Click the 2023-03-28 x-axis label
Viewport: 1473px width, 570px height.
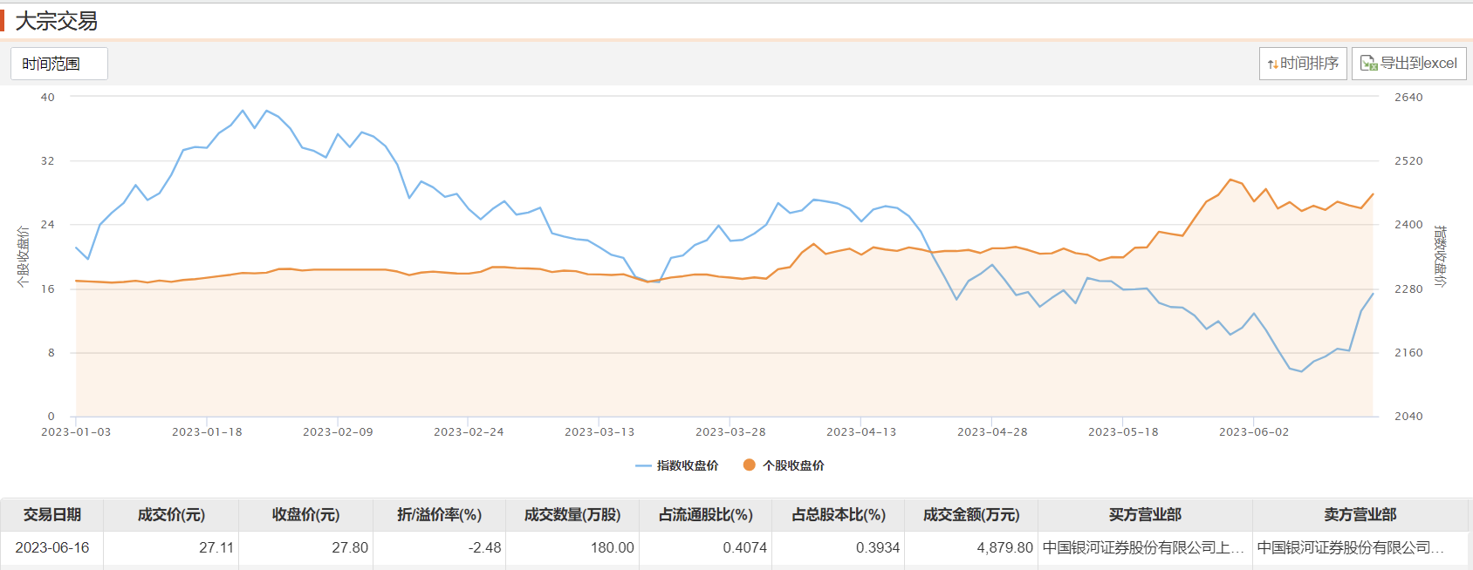pos(730,432)
